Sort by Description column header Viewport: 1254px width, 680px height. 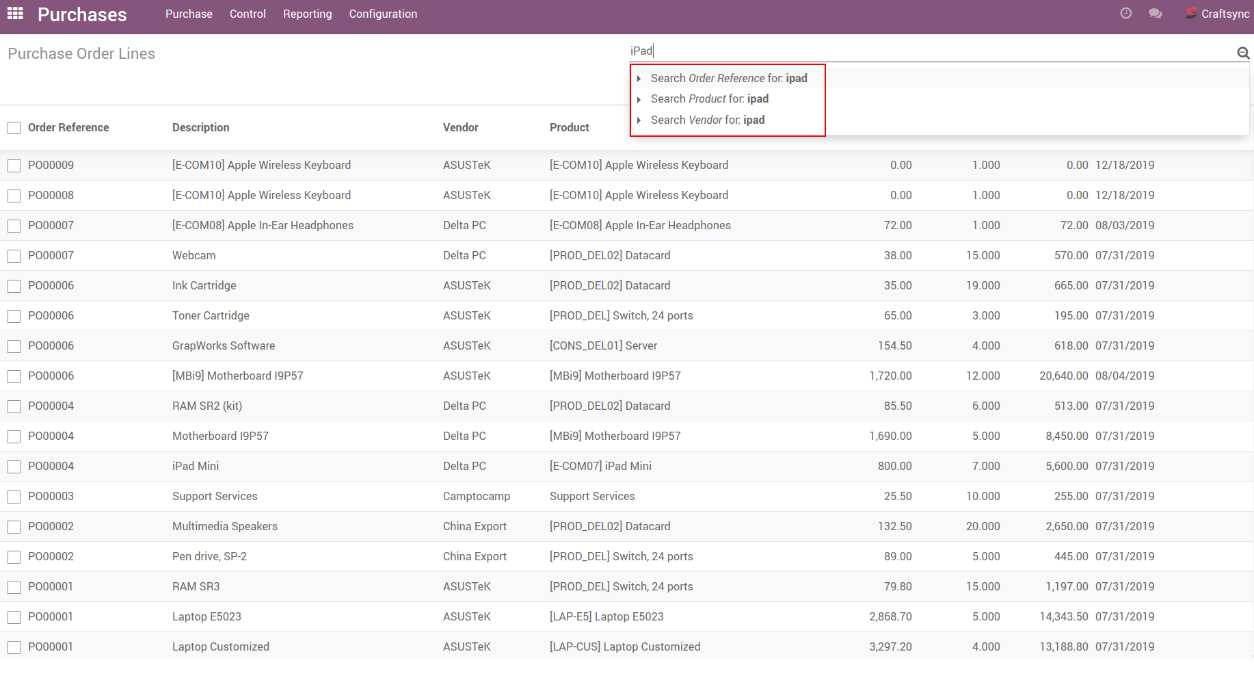200,127
